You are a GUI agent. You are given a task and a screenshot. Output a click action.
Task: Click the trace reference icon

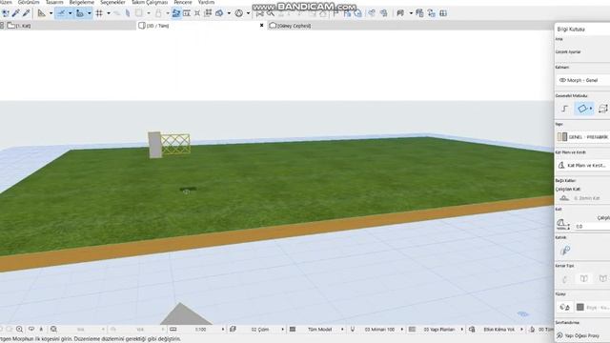432,13
